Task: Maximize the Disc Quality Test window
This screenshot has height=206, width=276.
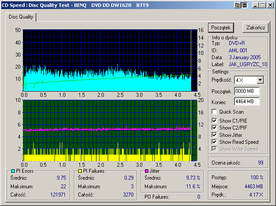Action: [263, 5]
